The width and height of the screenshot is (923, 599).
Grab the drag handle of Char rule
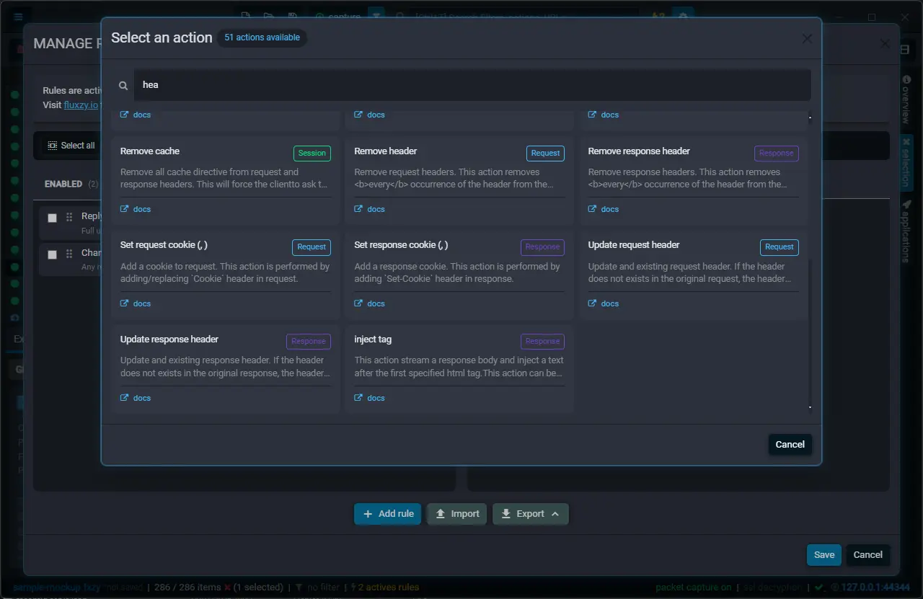tap(69, 254)
